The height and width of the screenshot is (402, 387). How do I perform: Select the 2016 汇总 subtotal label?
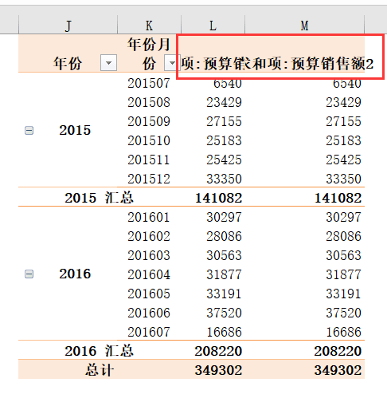(99, 351)
